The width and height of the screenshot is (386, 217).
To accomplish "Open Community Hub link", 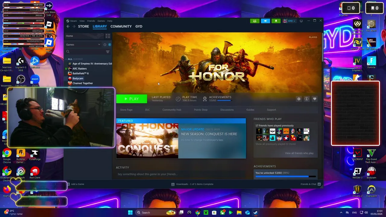I will click(172, 110).
